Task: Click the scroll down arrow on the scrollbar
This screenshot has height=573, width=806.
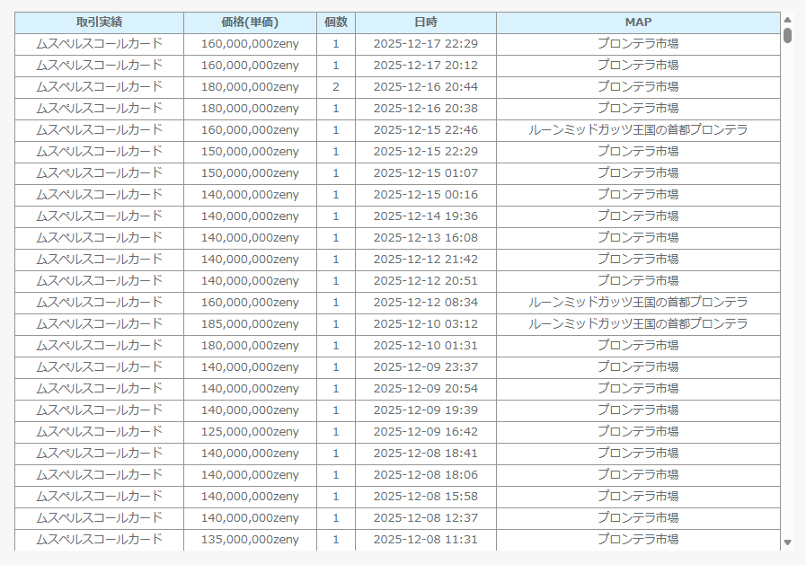Action: click(x=787, y=542)
